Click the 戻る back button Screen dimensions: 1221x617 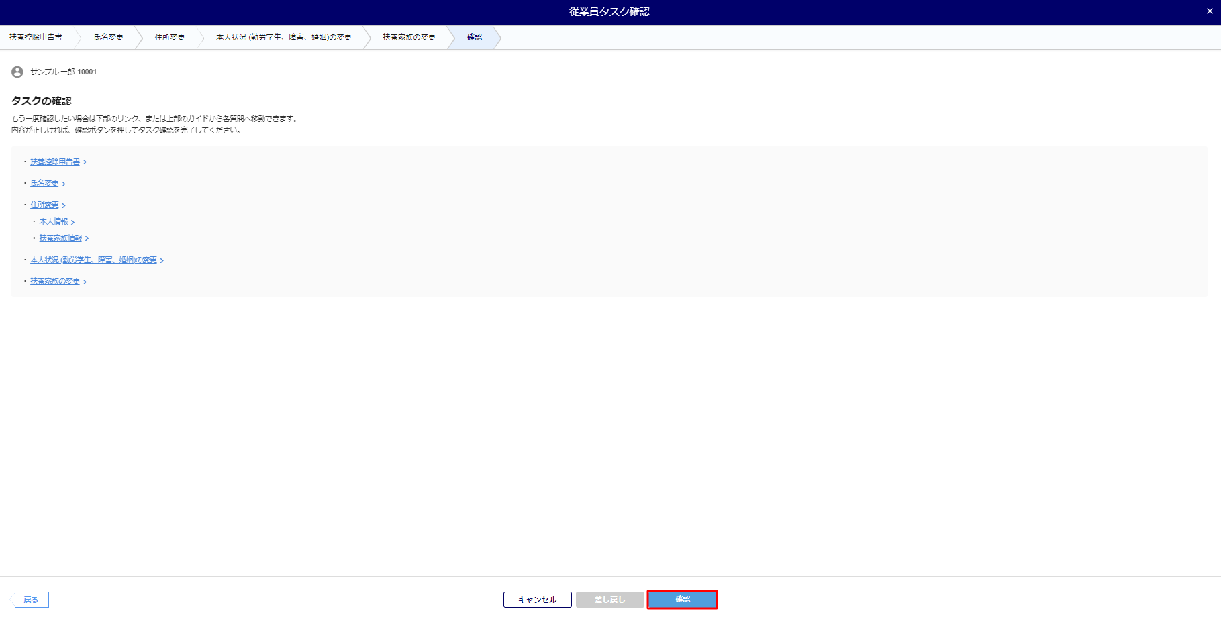(30, 600)
